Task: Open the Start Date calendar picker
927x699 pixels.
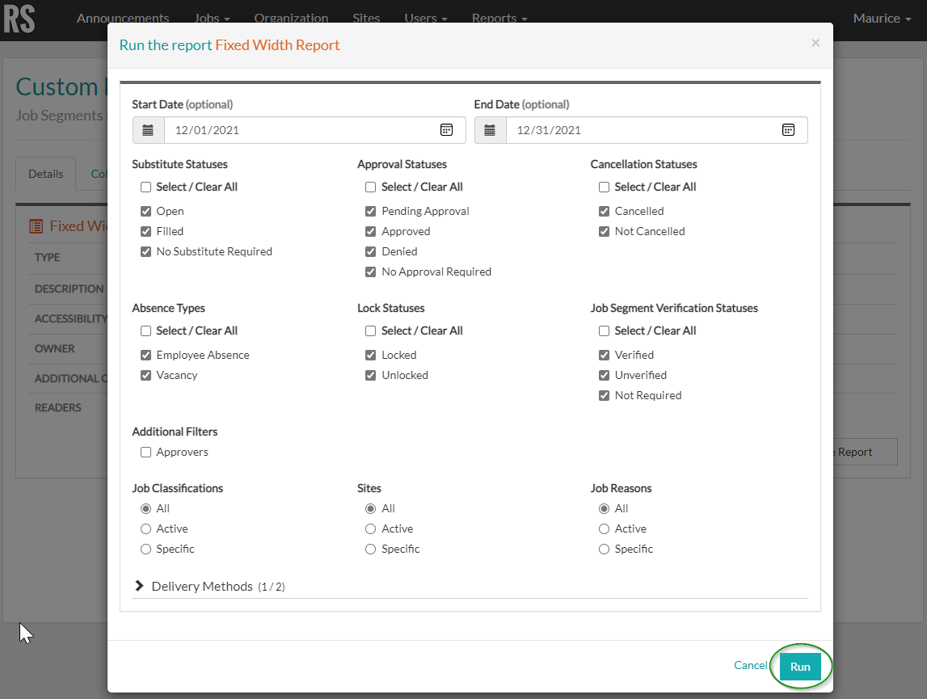Action: [x=447, y=129]
